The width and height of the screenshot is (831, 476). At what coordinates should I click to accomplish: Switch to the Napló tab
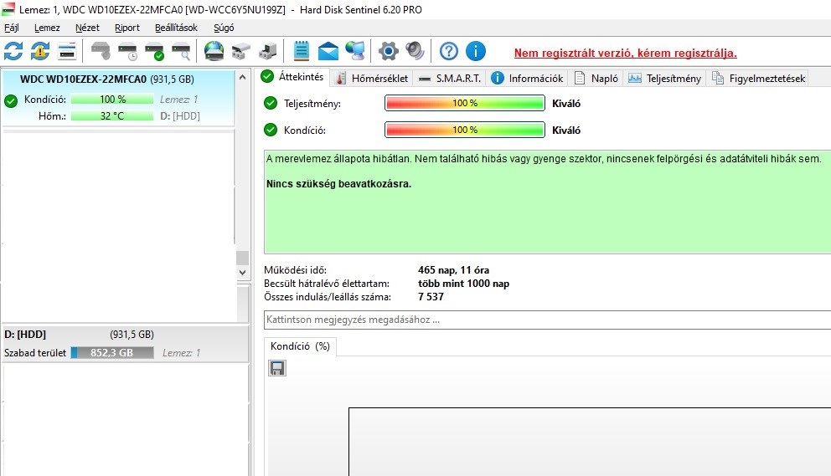tap(596, 79)
